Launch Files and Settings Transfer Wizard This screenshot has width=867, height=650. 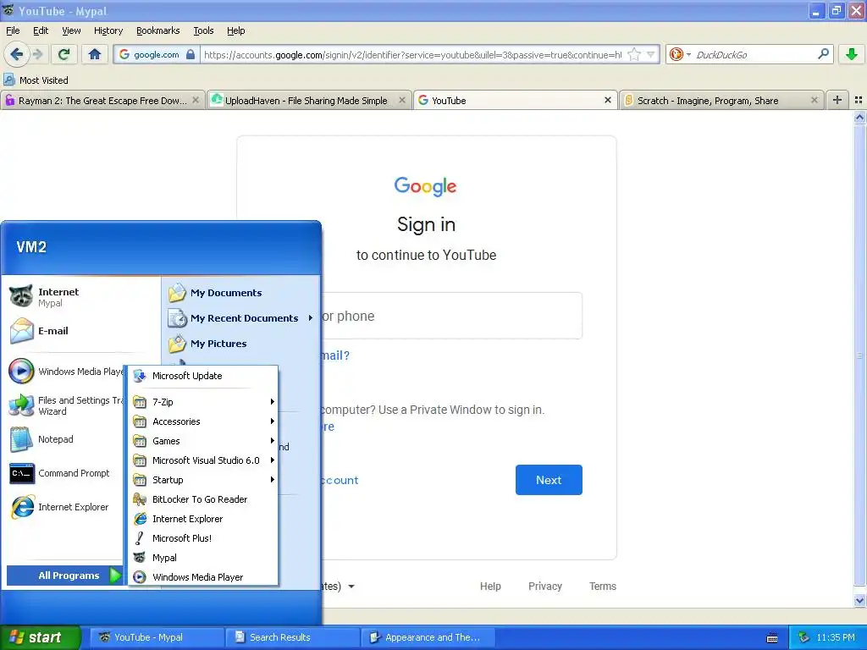click(66, 405)
